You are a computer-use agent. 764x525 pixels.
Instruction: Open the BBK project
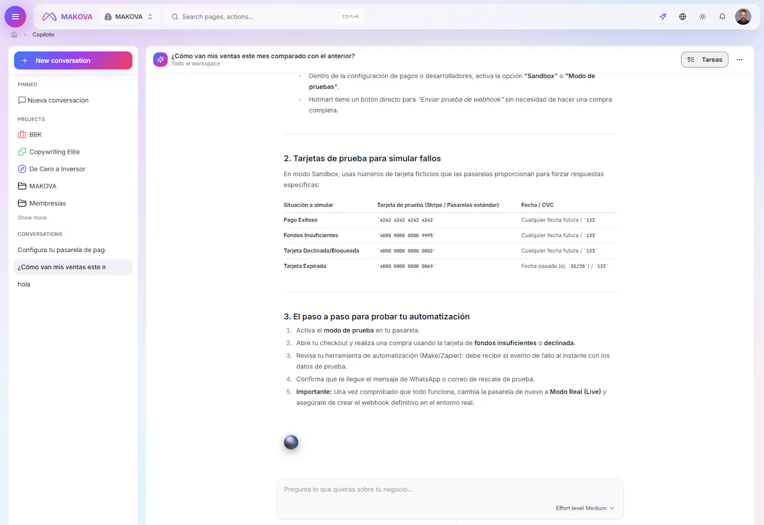coord(73,135)
